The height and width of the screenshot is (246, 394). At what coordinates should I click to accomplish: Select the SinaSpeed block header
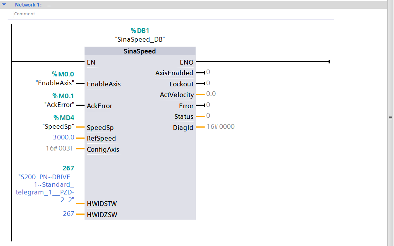(140, 51)
